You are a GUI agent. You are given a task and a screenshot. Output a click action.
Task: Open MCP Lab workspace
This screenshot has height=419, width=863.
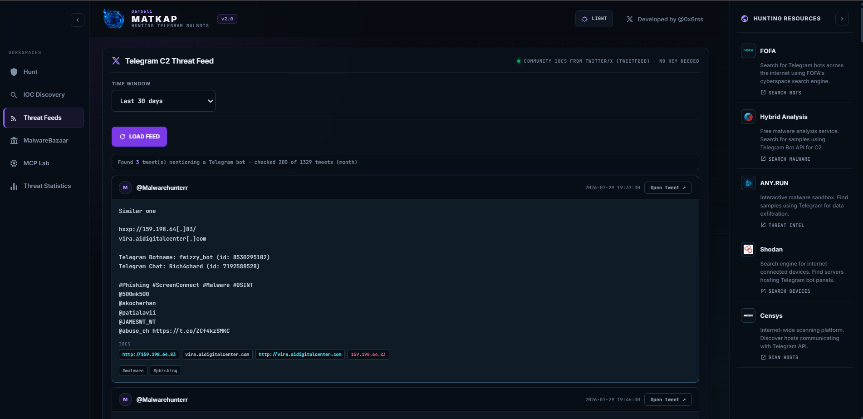click(x=44, y=163)
